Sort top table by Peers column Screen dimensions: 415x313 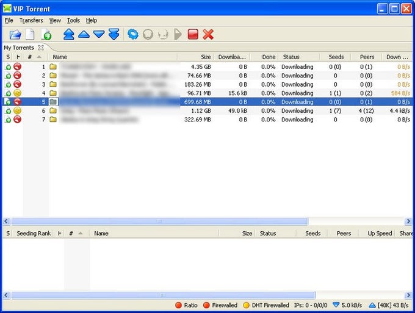pos(367,57)
